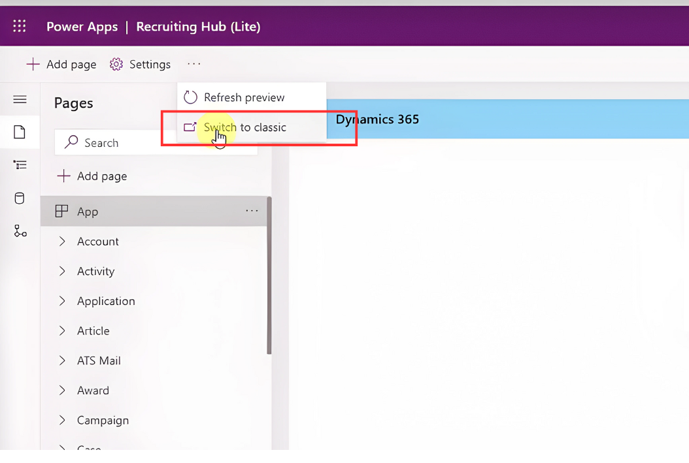Viewport: 689px width, 463px height.
Task: Select Activity in pages list
Action: coord(96,271)
